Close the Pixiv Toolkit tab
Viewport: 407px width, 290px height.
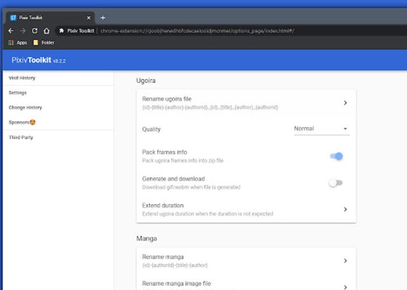(89, 17)
